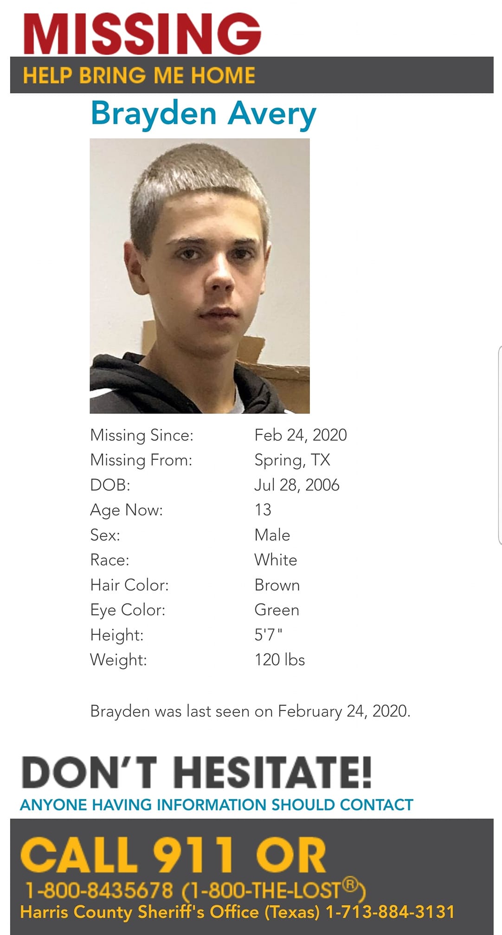Select the Spring, TX location value
The height and width of the screenshot is (935, 502).
pyautogui.click(x=292, y=460)
